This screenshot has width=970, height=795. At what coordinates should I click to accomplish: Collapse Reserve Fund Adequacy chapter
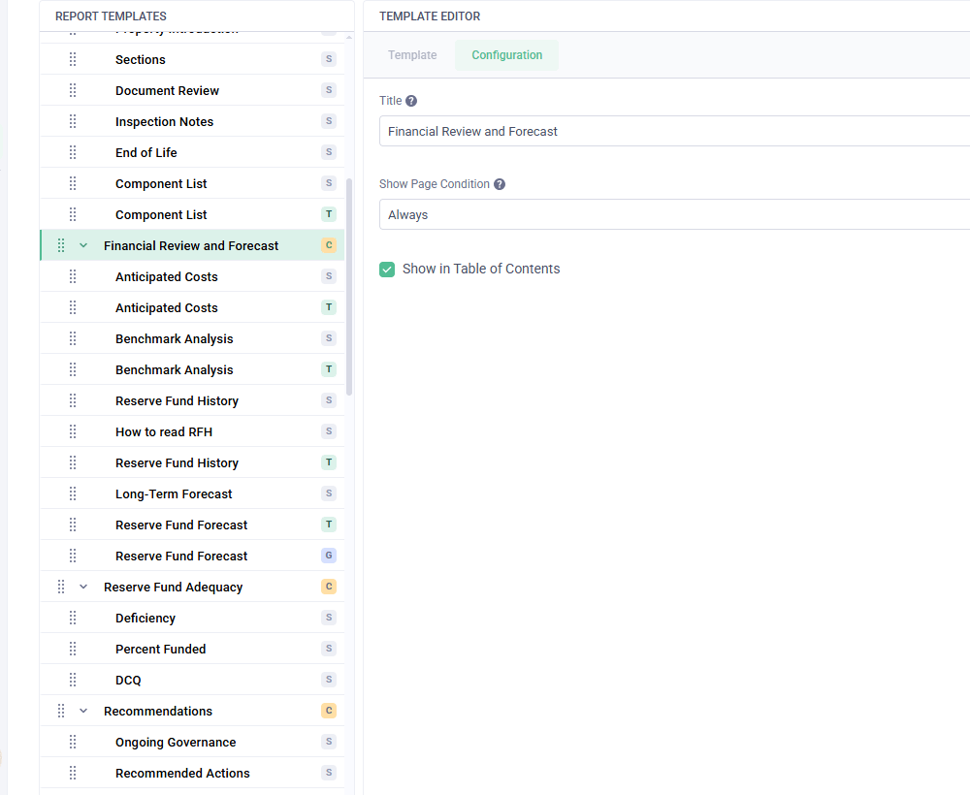point(83,587)
